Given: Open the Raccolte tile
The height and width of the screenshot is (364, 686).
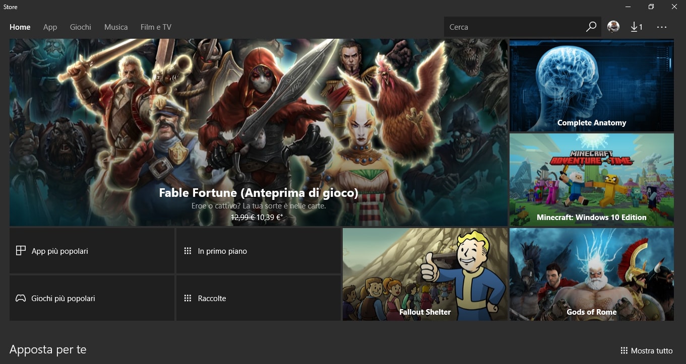Looking at the screenshot, I should (259, 298).
